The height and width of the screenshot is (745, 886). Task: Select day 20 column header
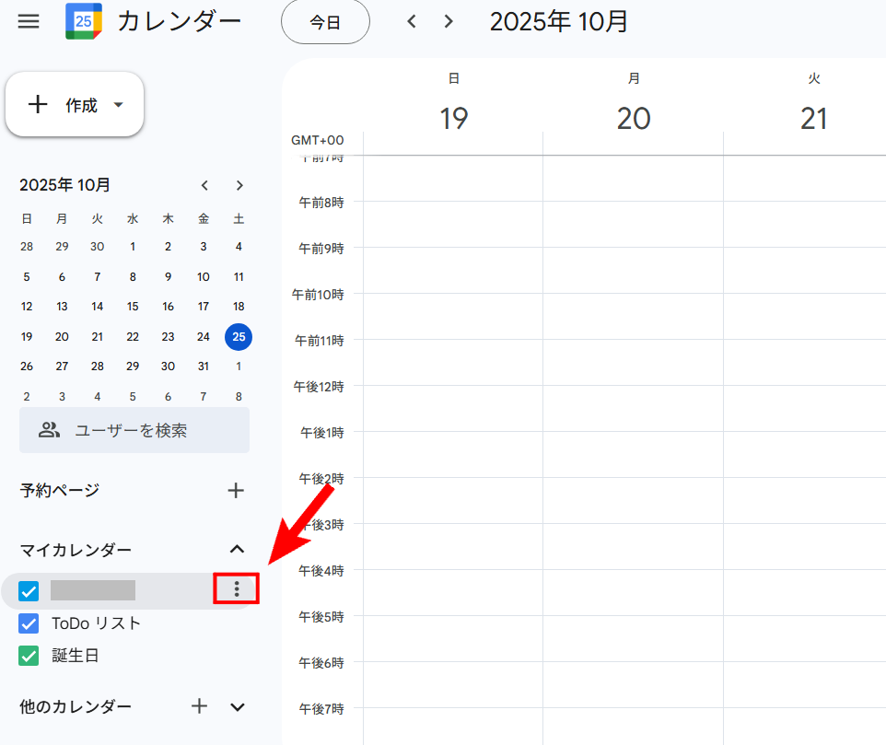(x=634, y=118)
